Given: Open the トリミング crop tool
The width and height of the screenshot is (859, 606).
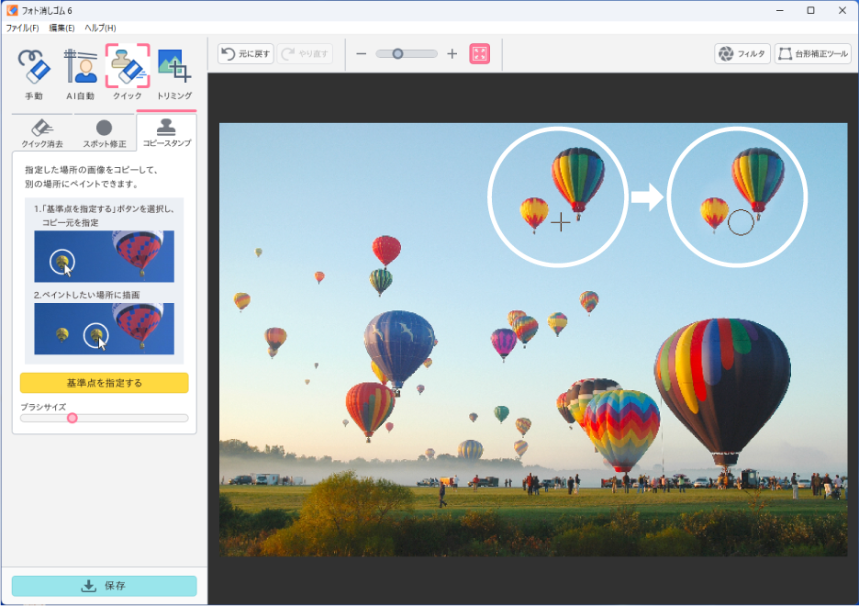Looking at the screenshot, I should [x=174, y=73].
